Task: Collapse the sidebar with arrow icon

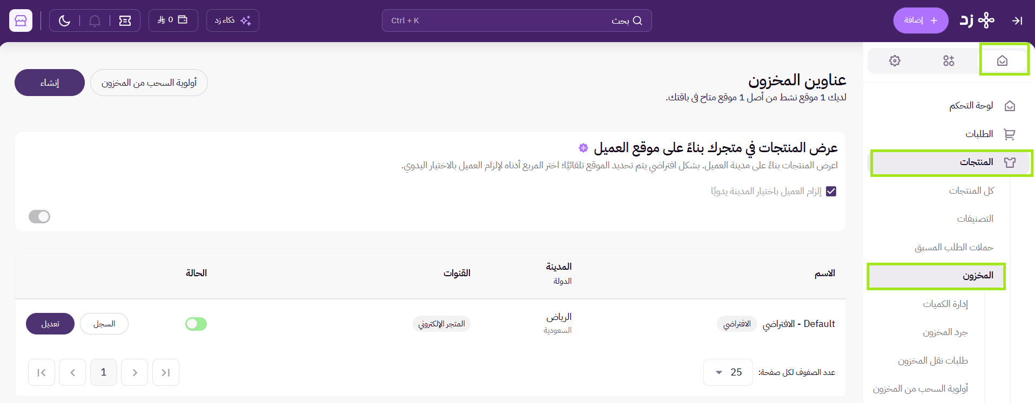Action: tap(1017, 21)
